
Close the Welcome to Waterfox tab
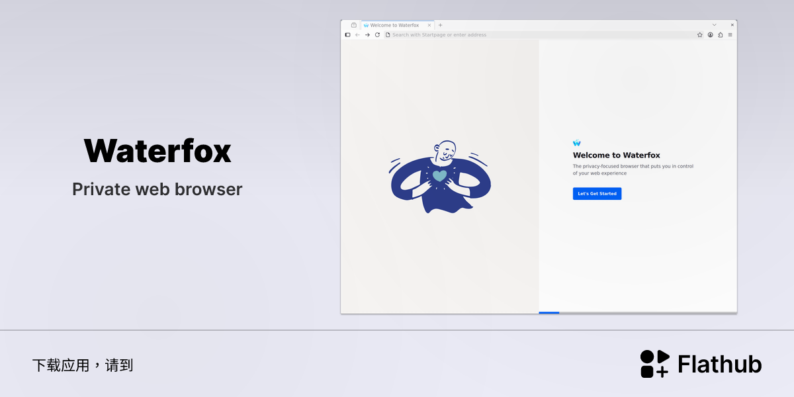tap(429, 25)
